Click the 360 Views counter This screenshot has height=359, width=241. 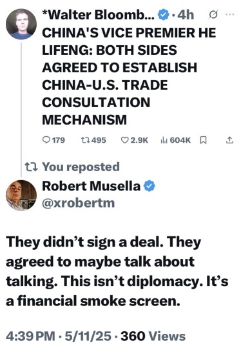[153, 336]
